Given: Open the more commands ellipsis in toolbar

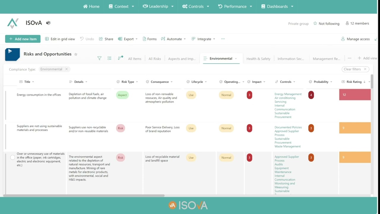Looking at the screenshot, I should (223, 39).
